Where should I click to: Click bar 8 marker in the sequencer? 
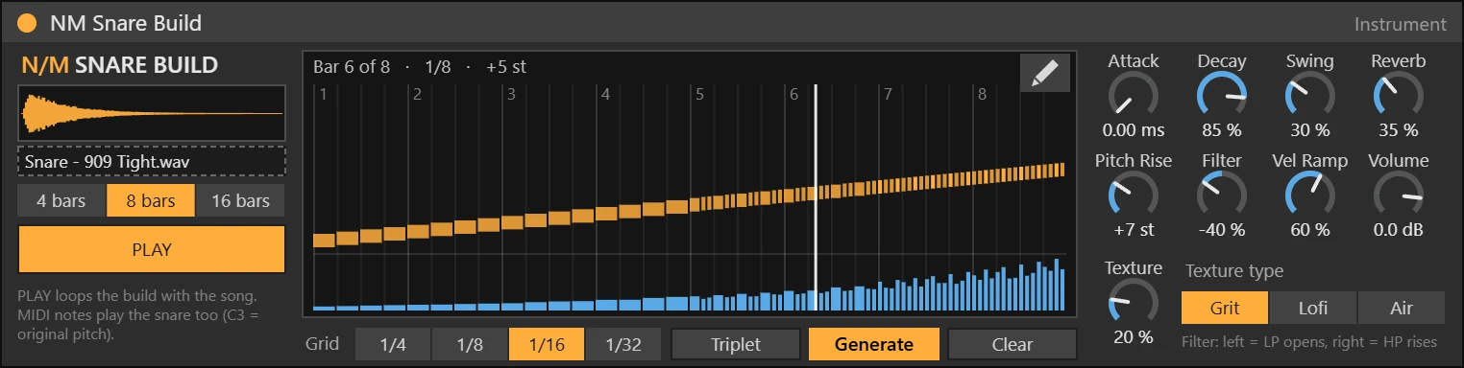982,94
